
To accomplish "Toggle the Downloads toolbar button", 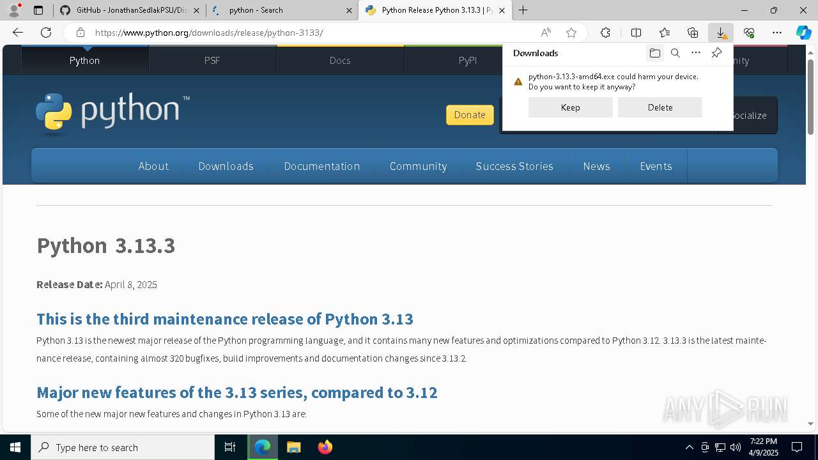I will [721, 33].
